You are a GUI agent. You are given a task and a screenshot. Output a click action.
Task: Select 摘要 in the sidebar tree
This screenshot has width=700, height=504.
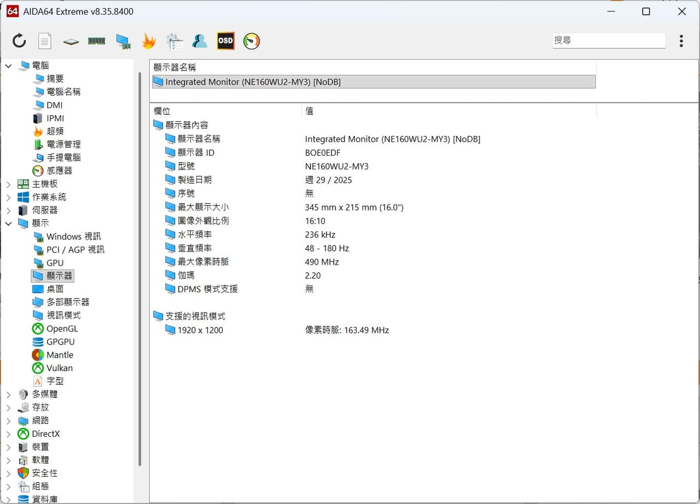click(55, 79)
